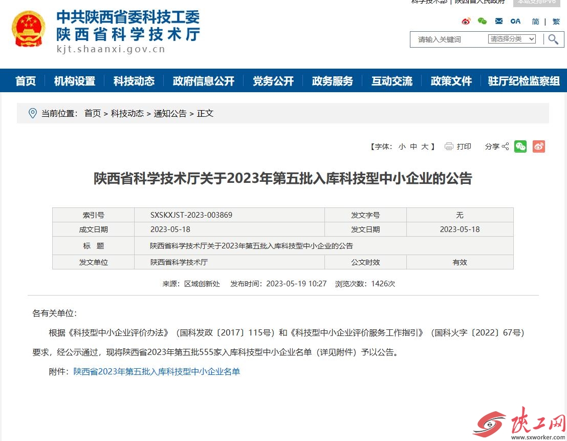
Task: Click the location pin breadcrumb icon
Action: (x=33, y=113)
